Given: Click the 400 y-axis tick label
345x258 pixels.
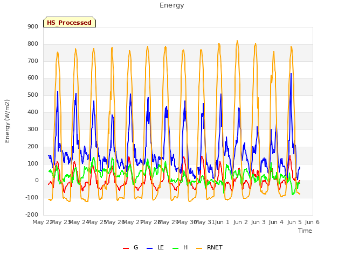Looking at the screenshot, I should (x=33, y=112).
